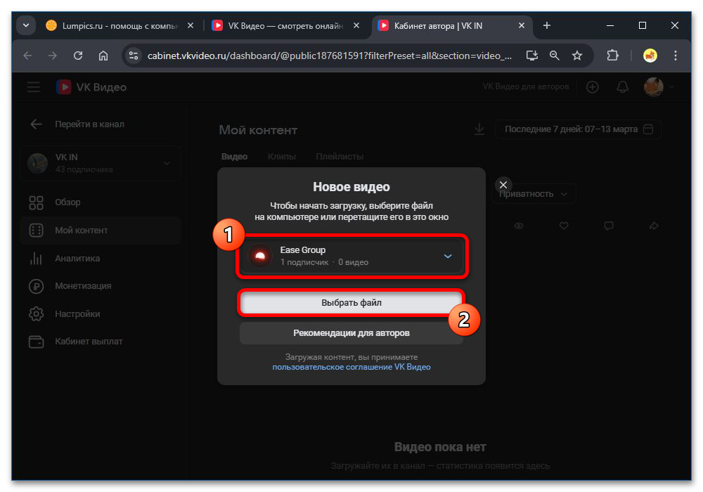Click the browser home button
703x492 pixels.
click(103, 56)
